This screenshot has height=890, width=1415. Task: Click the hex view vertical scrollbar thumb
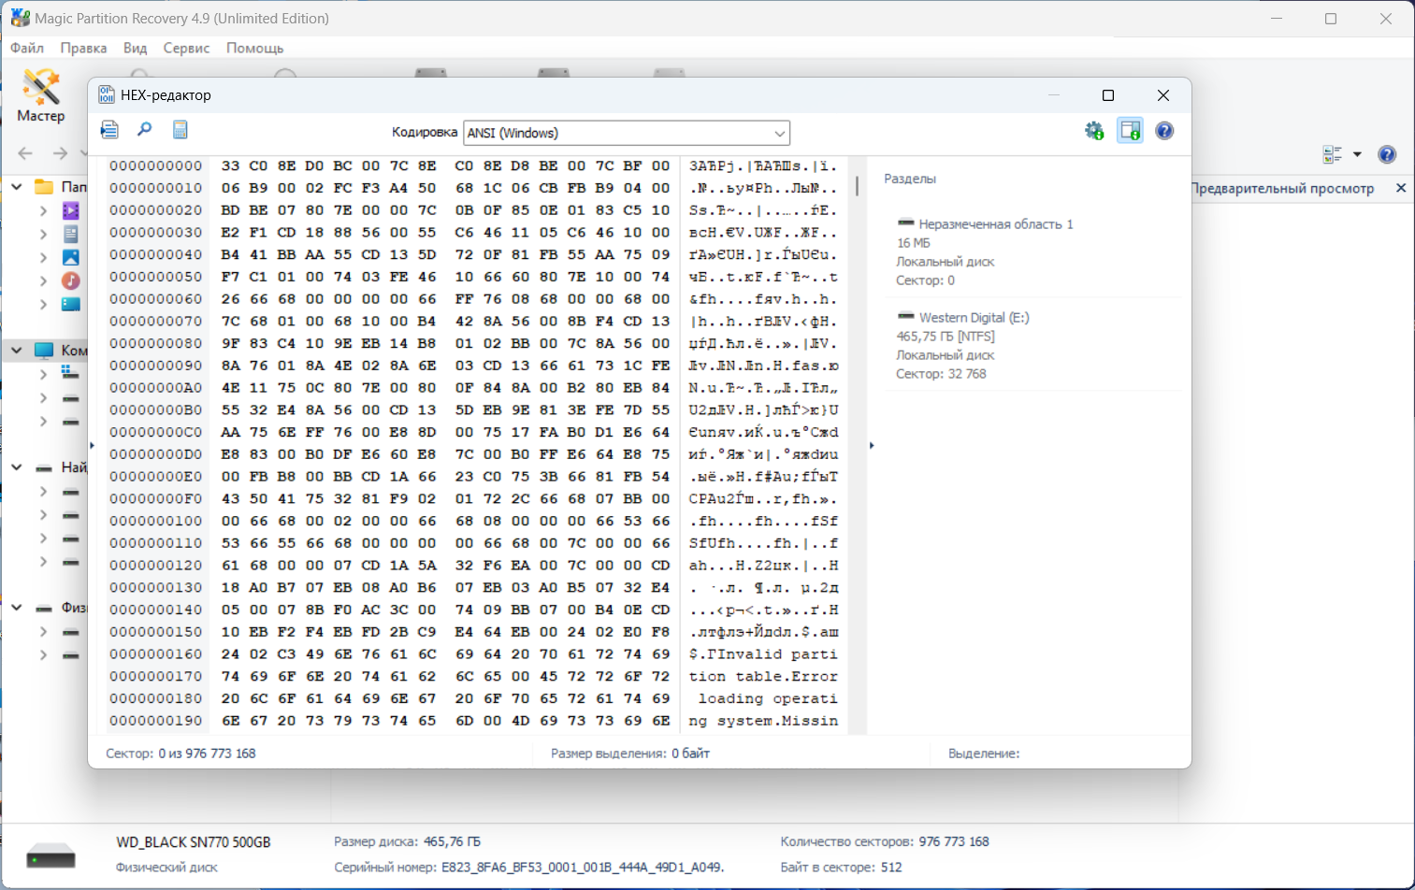pyautogui.click(x=857, y=185)
